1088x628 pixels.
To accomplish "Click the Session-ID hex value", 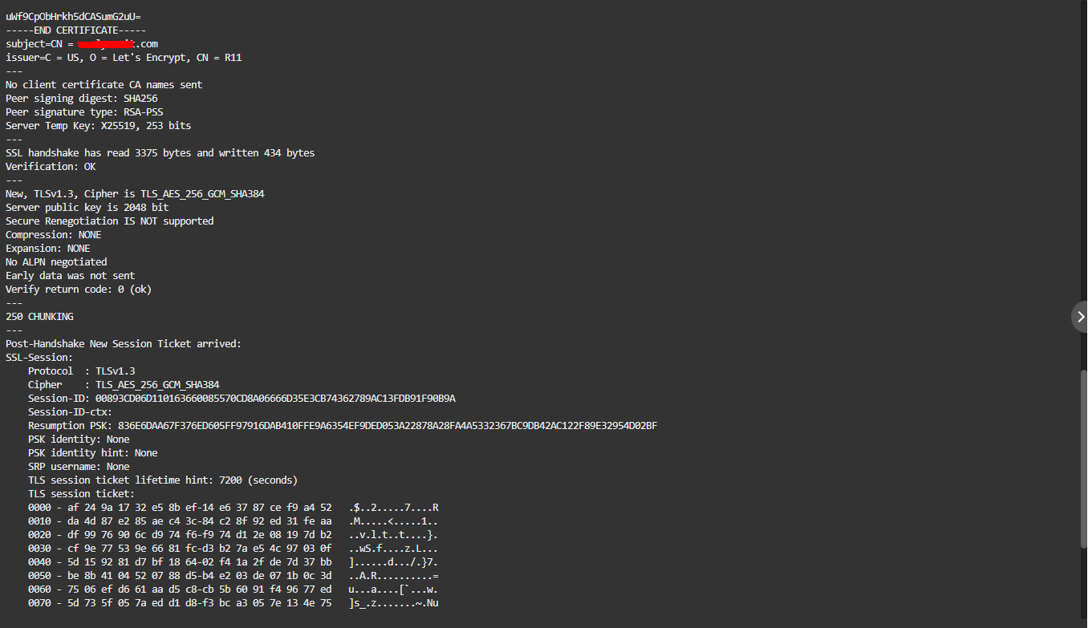I will point(275,398).
